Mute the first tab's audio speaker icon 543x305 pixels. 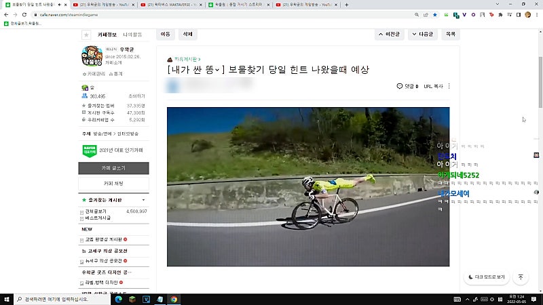pyautogui.click(x=59, y=5)
